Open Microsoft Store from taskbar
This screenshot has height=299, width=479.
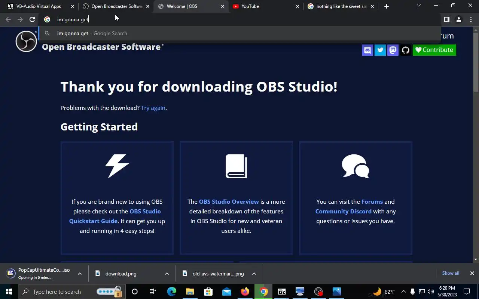208,292
